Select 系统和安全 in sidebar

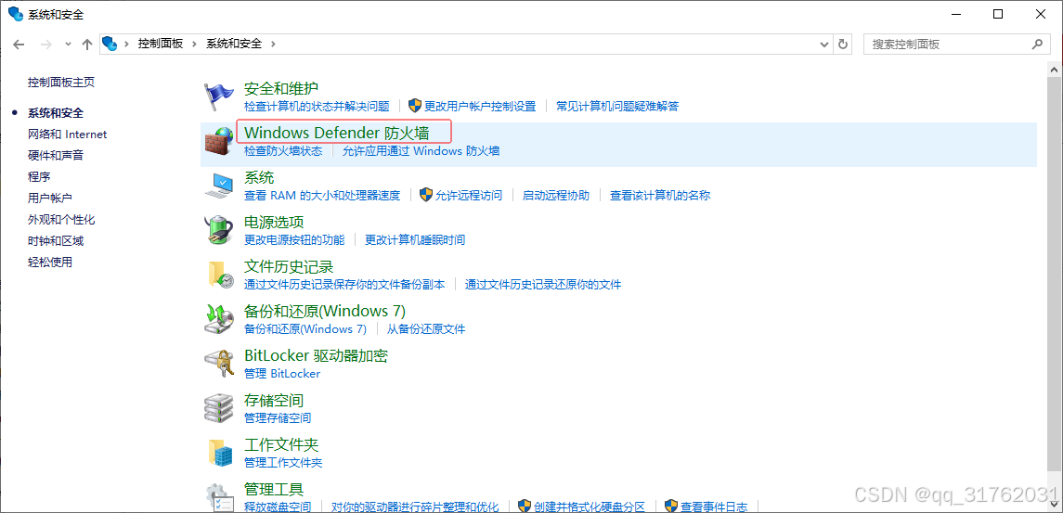[x=56, y=112]
